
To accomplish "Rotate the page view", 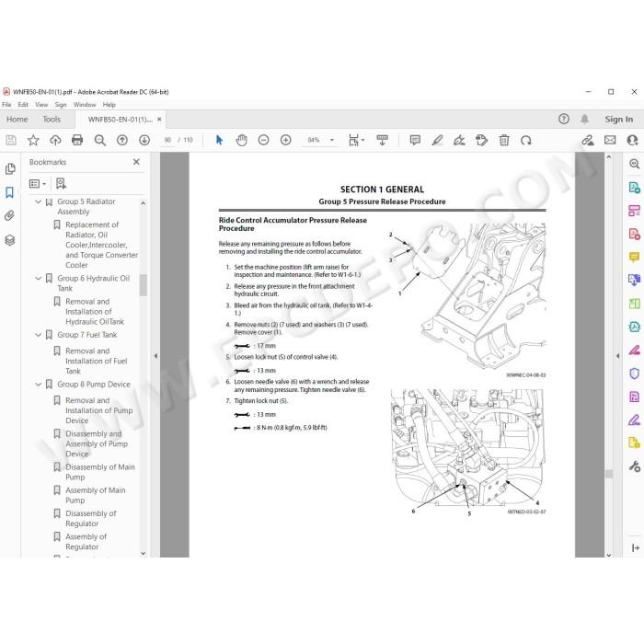I will tap(526, 141).
